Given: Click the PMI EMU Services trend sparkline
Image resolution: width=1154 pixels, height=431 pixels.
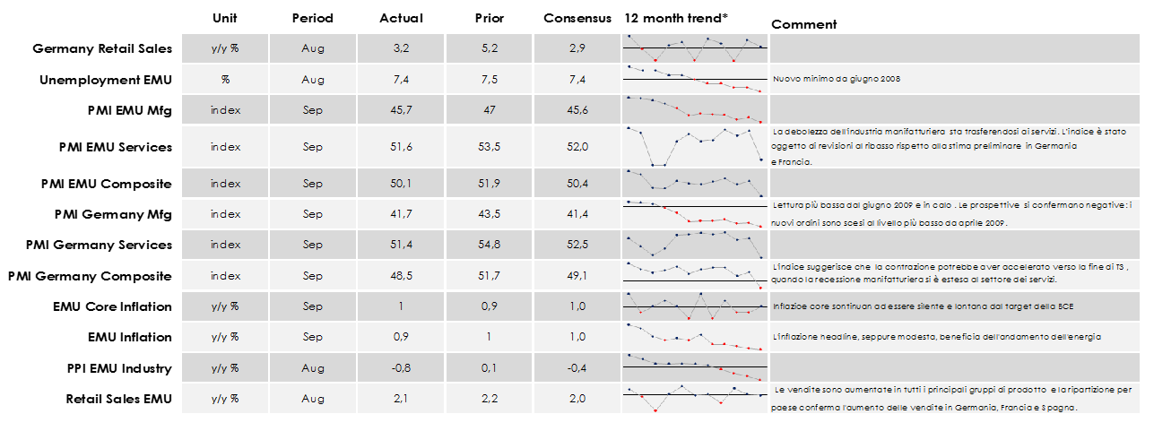Looking at the screenshot, I should (x=695, y=146).
